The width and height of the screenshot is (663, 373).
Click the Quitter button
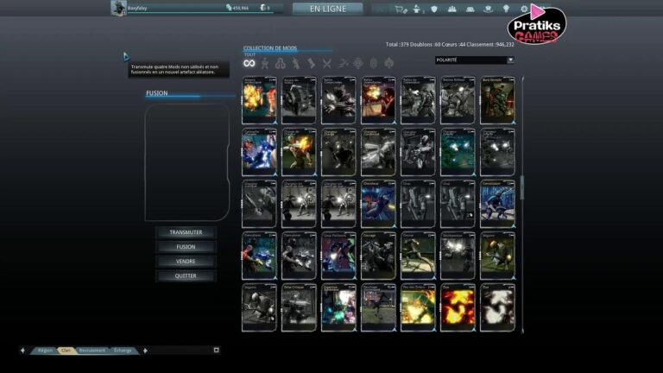186,275
